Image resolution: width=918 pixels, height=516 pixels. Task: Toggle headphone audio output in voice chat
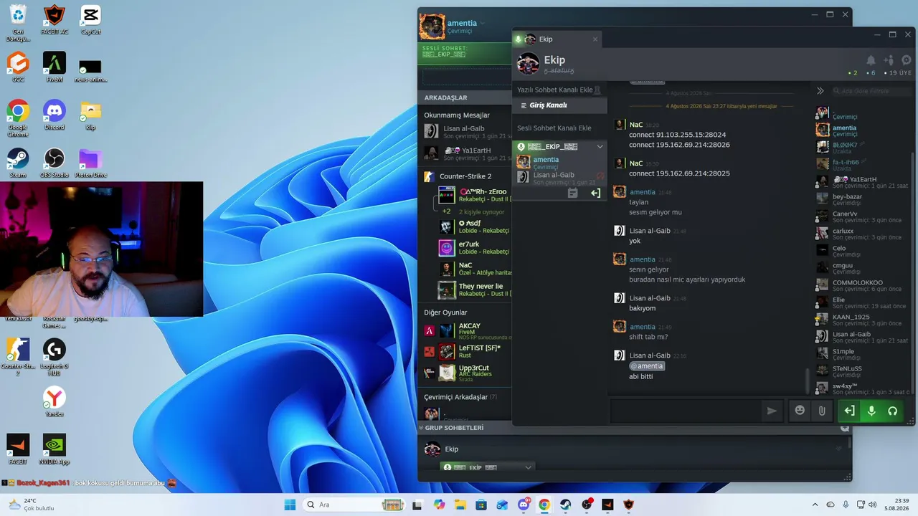pyautogui.click(x=893, y=411)
